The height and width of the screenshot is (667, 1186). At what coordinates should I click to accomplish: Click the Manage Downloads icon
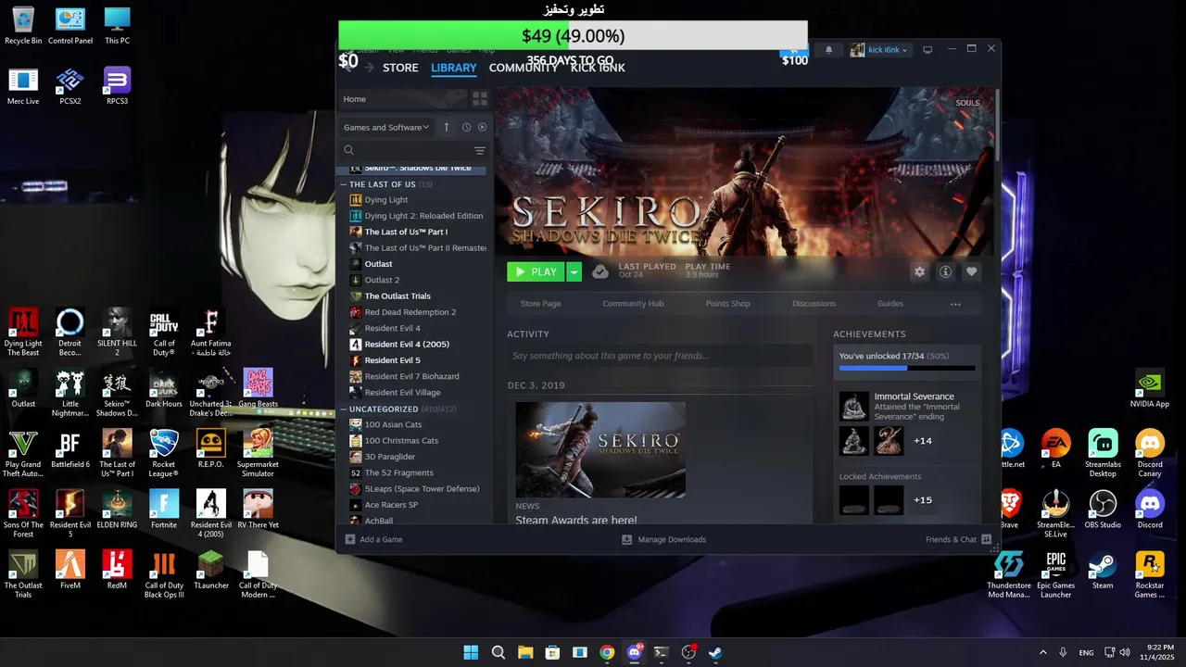click(x=626, y=539)
